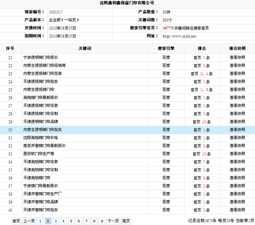Screen dimensions: 255x225
Task: Click ranking 首页 1、9条 in row 25
Action: click(x=202, y=90)
